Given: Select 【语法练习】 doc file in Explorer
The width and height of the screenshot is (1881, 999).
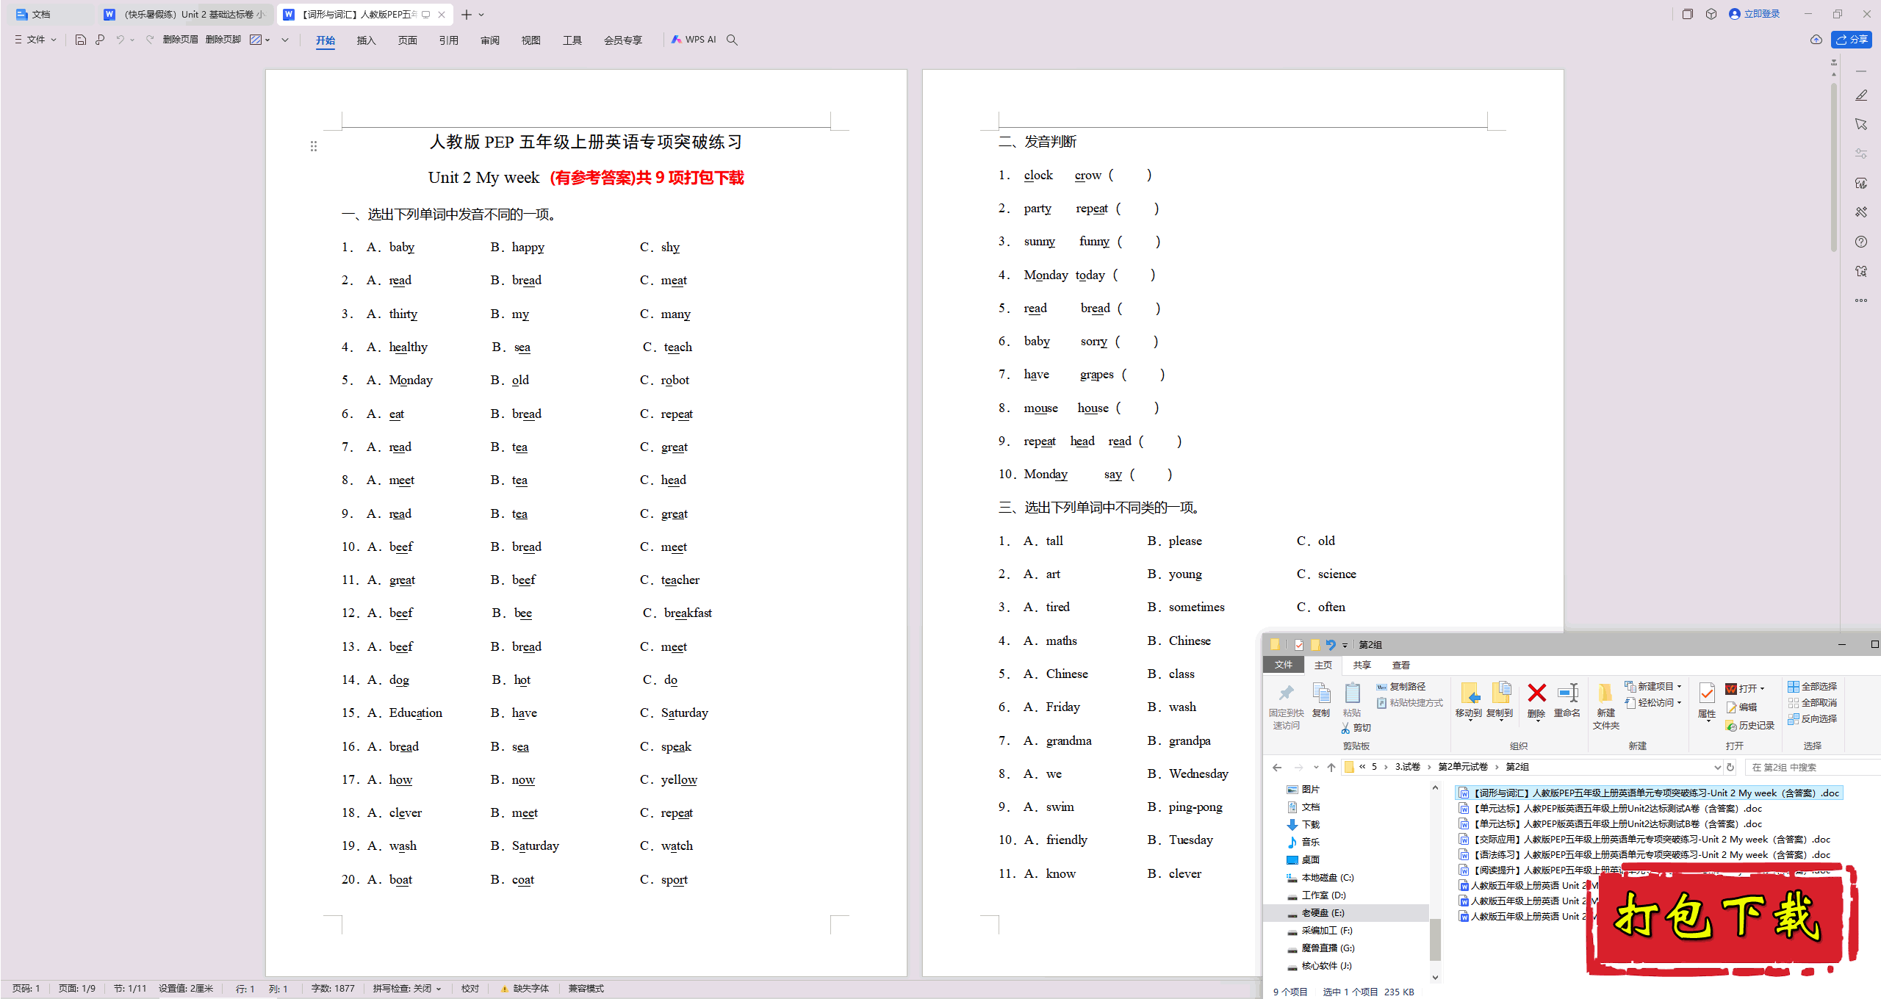Looking at the screenshot, I should point(1646,855).
